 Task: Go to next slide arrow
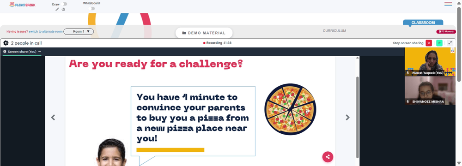pos(348,118)
